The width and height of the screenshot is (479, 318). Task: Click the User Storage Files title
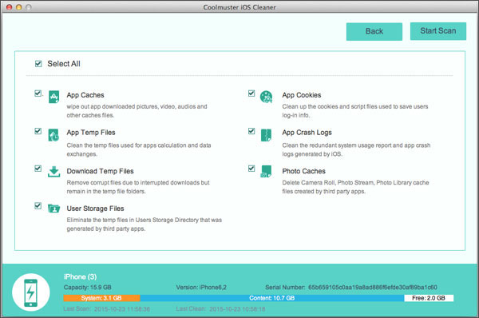(x=95, y=209)
